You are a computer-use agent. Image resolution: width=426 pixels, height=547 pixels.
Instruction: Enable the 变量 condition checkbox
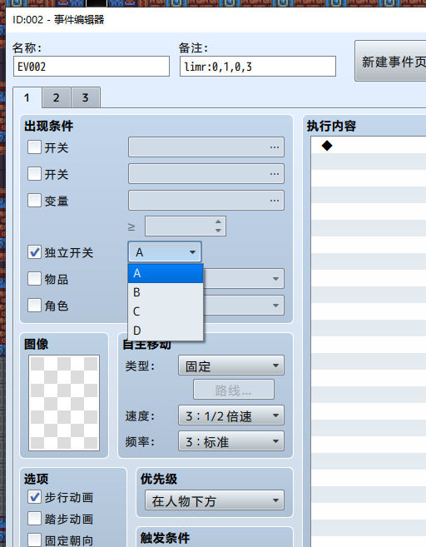point(34,201)
